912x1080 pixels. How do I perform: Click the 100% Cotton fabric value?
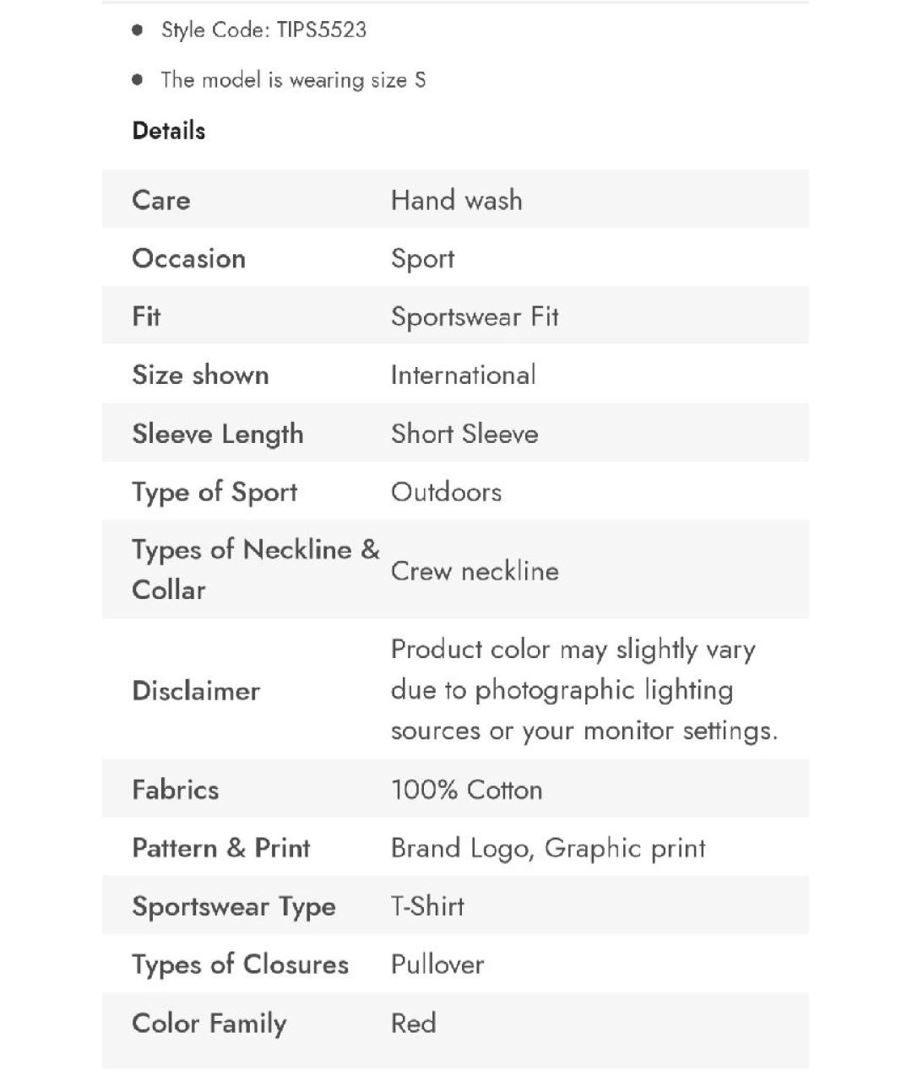coord(466,790)
